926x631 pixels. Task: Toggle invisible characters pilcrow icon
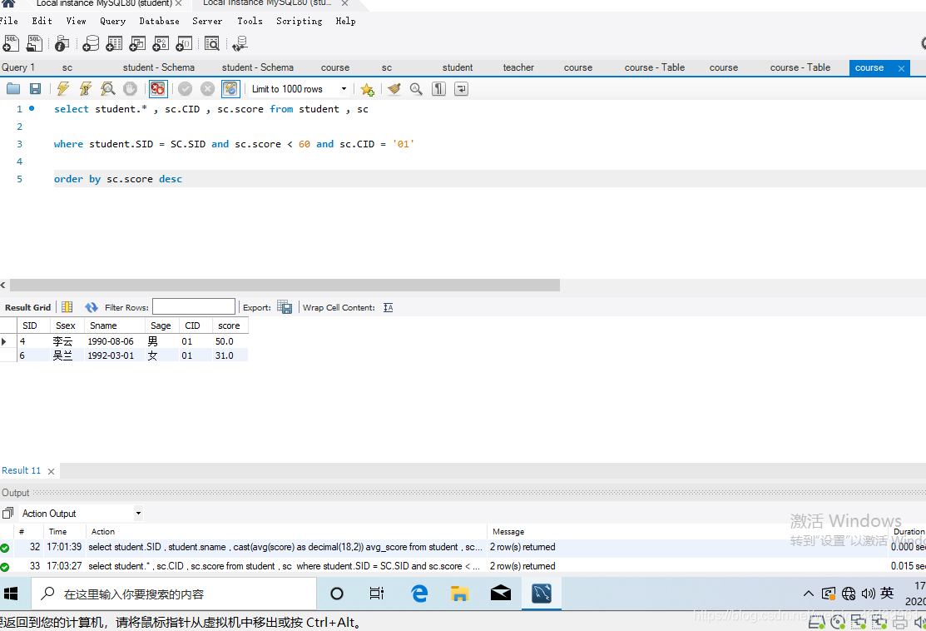[438, 88]
